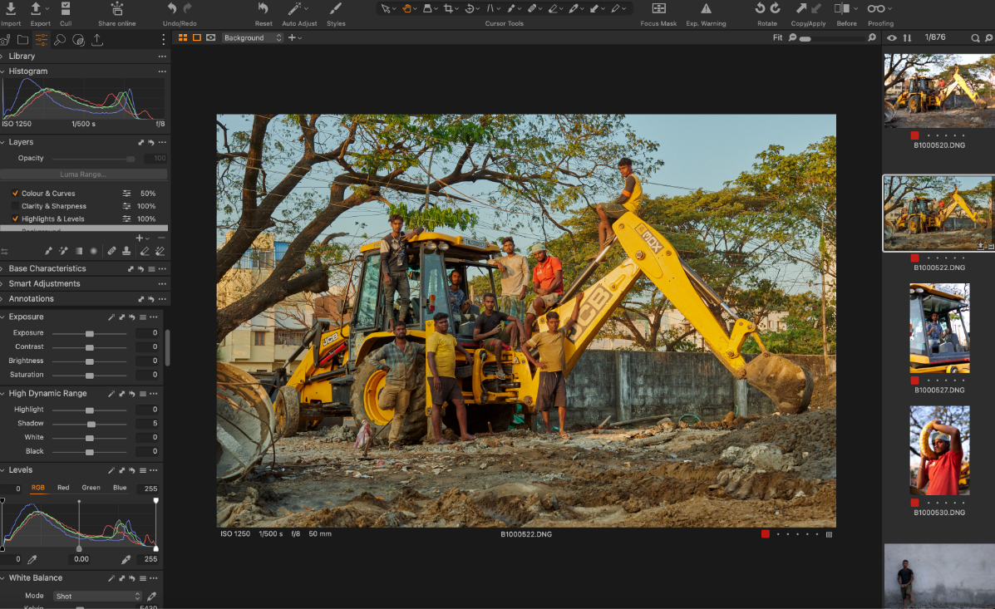Select the Pointer cursor tool

[385, 8]
